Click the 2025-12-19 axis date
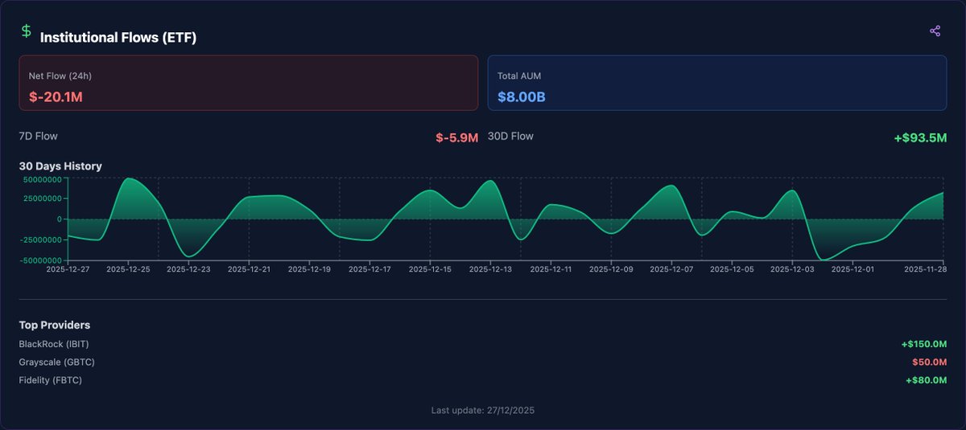The image size is (966, 430). coord(310,270)
